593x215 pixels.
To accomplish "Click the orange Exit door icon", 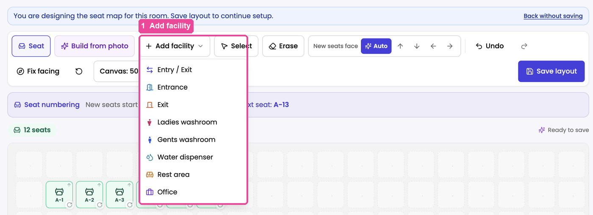I will click(150, 105).
